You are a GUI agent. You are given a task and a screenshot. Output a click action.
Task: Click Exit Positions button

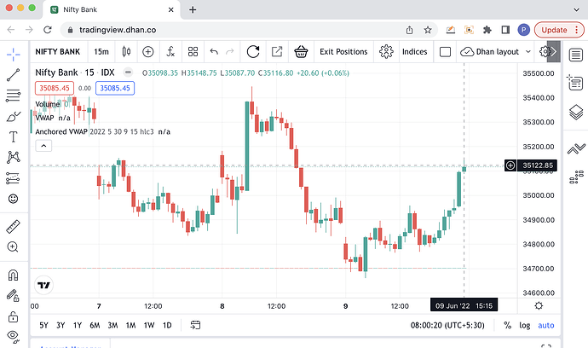tap(343, 52)
